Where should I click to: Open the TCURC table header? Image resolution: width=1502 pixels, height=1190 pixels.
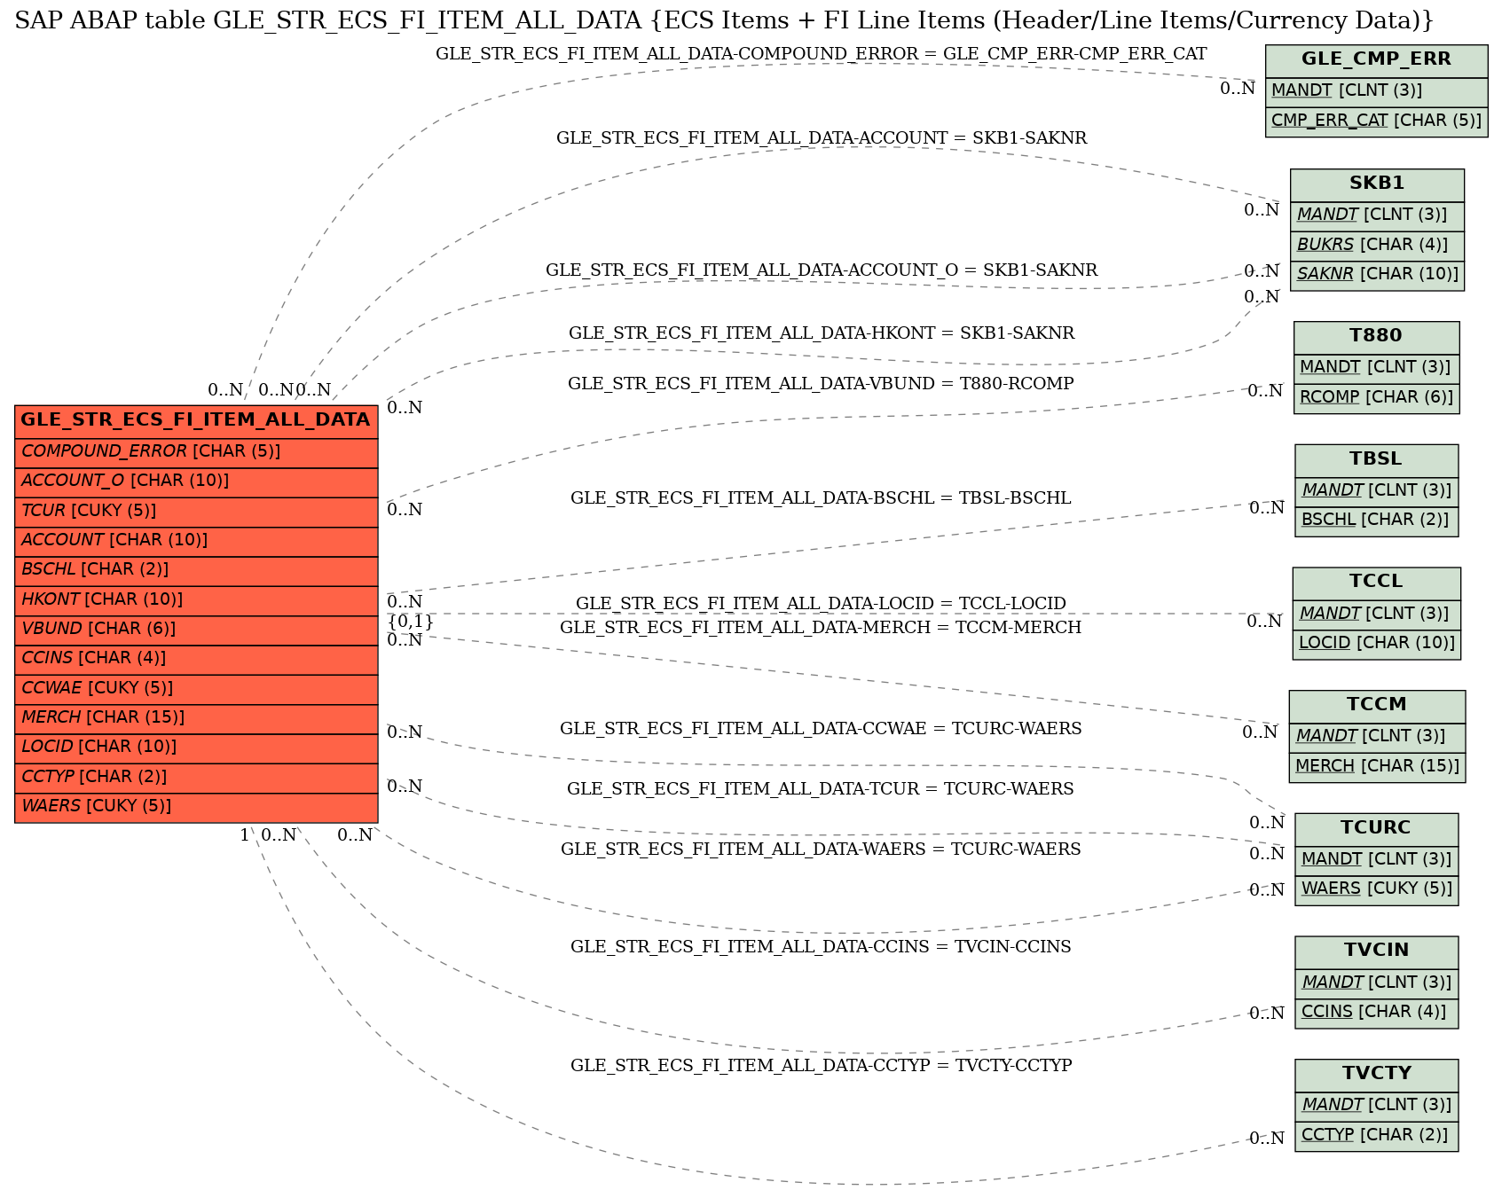click(1376, 829)
